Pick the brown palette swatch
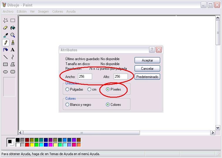The width and height of the screenshot is (222, 158). [x=79, y=140]
